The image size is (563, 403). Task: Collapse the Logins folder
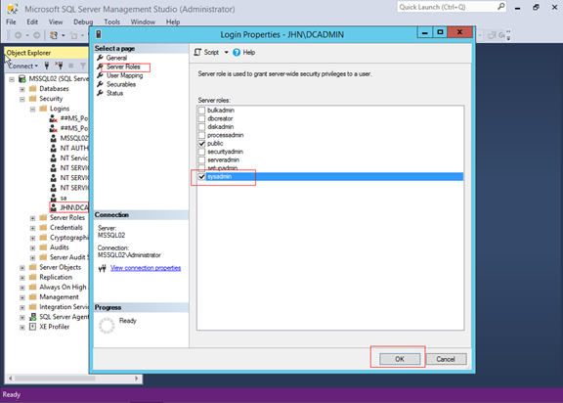click(32, 110)
